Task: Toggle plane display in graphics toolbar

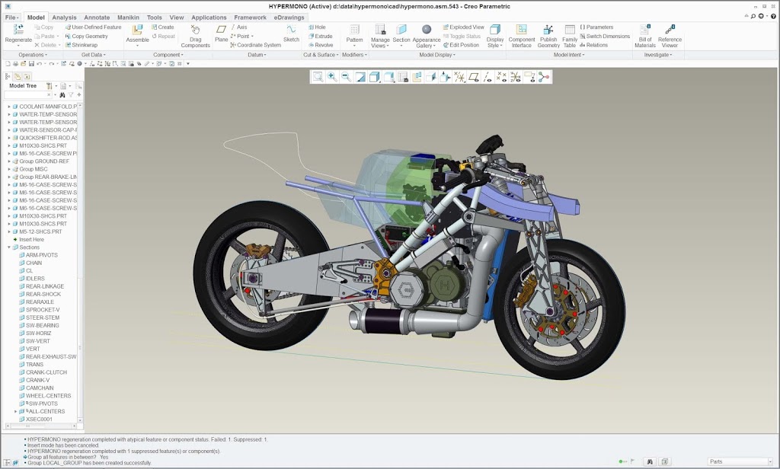Action: pyautogui.click(x=473, y=77)
